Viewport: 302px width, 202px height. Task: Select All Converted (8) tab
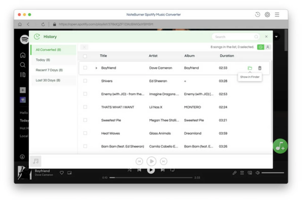click(x=54, y=49)
